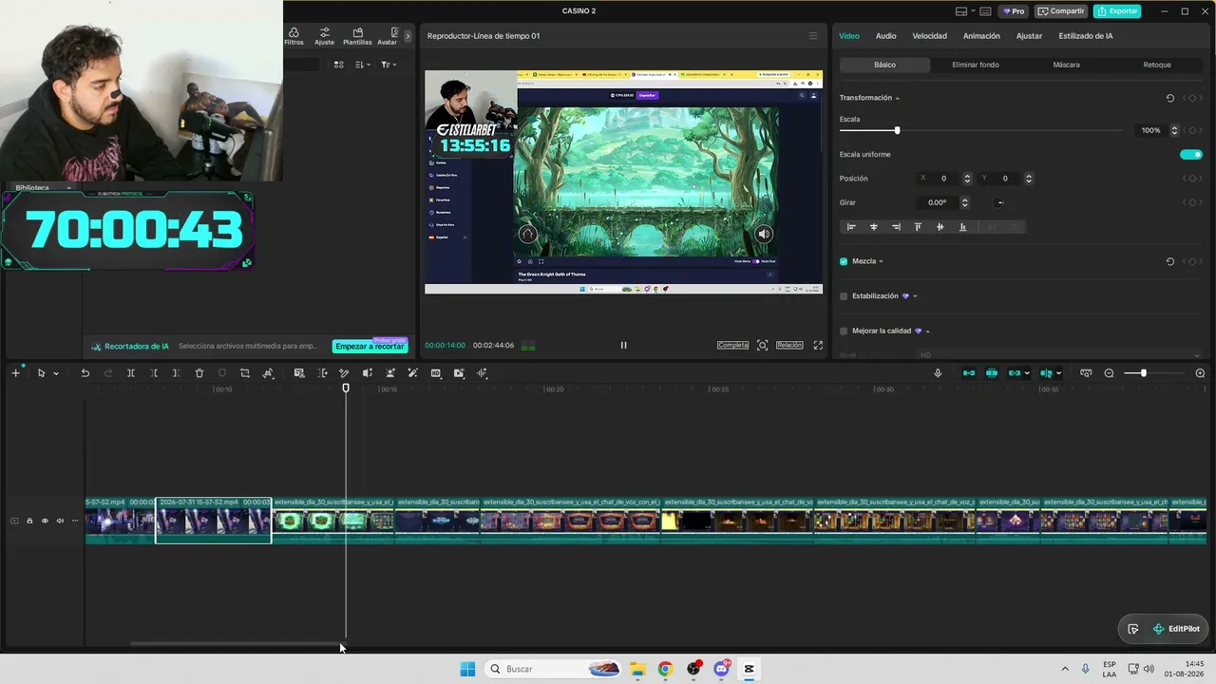The image size is (1216, 684).
Task: Toggle the Escala uniforme switch
Action: pos(1190,155)
